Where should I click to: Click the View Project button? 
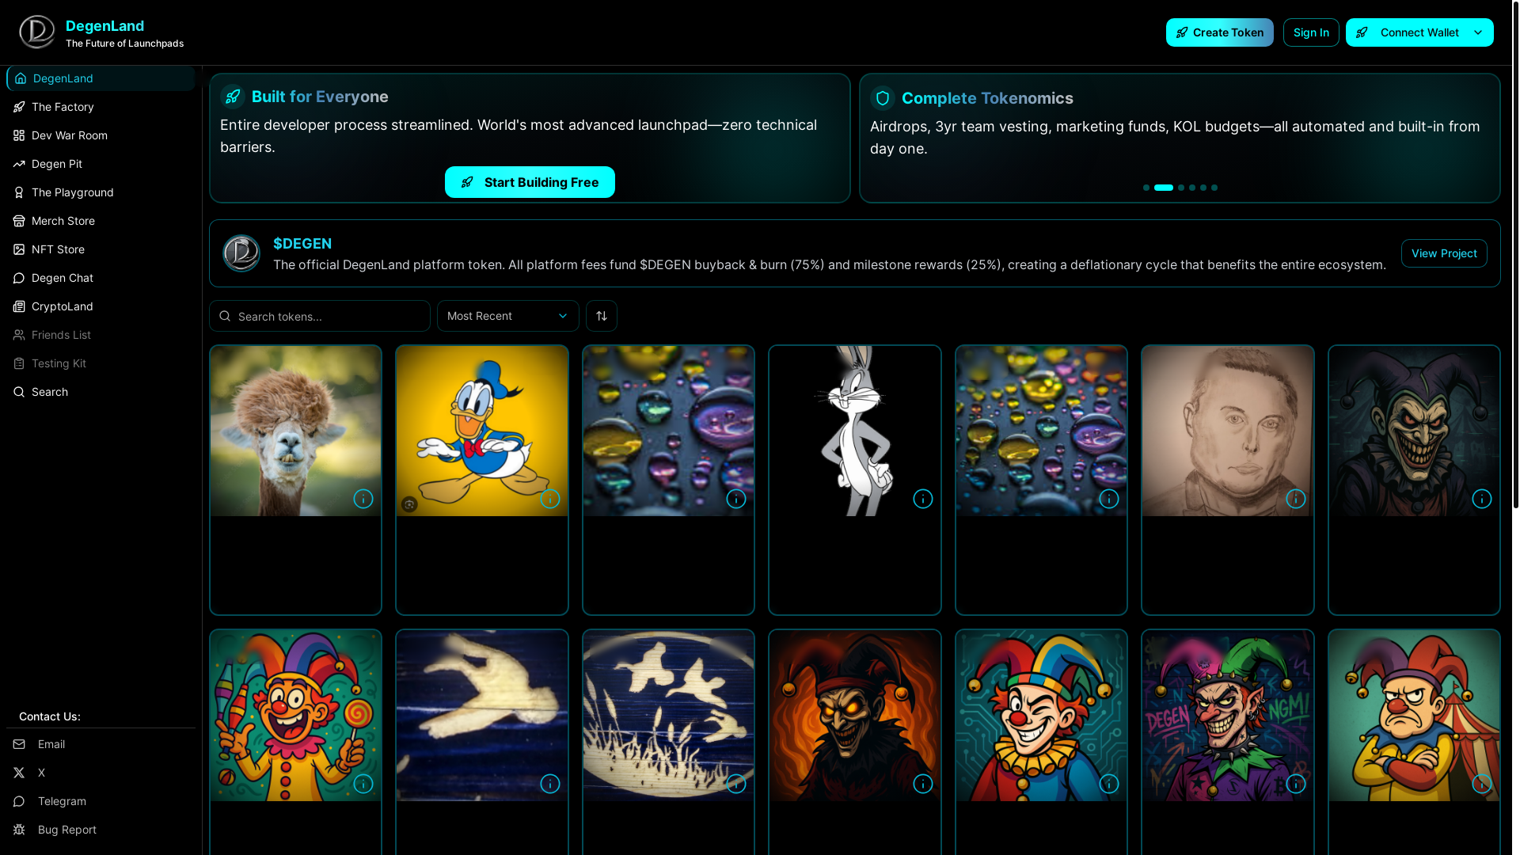click(x=1444, y=253)
